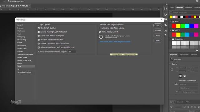Screen dimensions: 200x112
Task: Click the Next button in Preferences
Action: (157, 41)
